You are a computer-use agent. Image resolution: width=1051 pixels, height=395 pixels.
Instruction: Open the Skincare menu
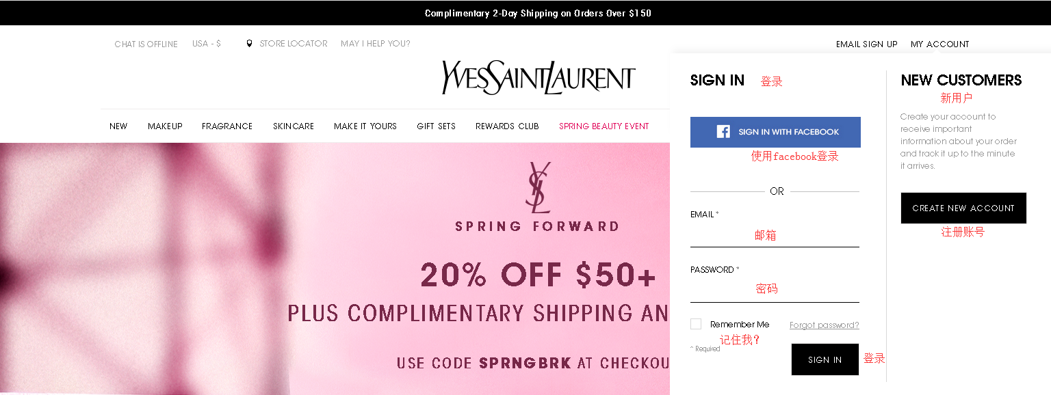click(x=294, y=126)
